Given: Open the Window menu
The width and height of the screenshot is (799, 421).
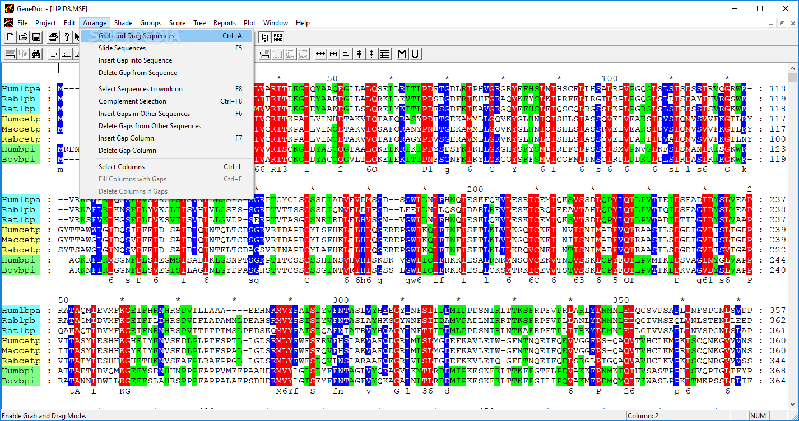Looking at the screenshot, I should [276, 23].
